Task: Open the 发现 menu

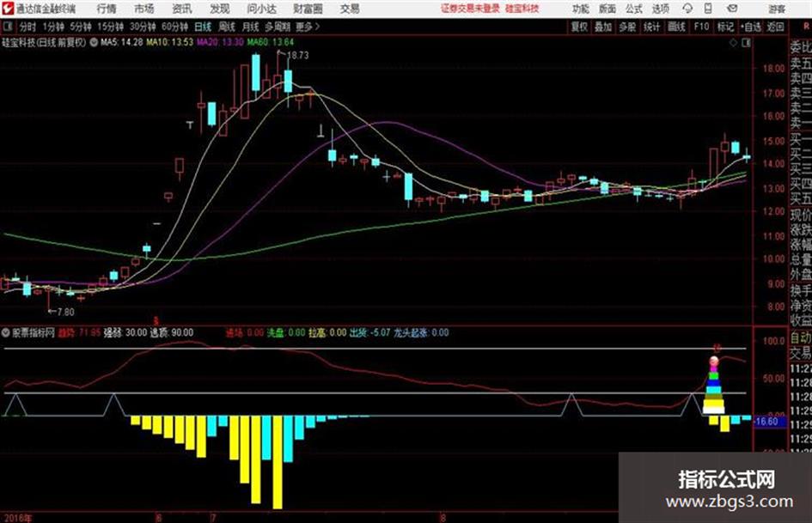Action: pos(220,9)
